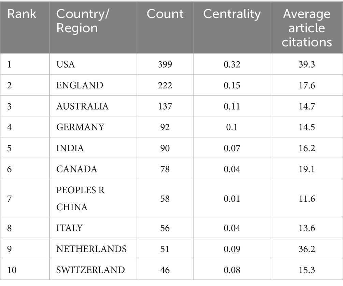Select the centrality value 0.32
Screen dimensions: 343x286
232,64
